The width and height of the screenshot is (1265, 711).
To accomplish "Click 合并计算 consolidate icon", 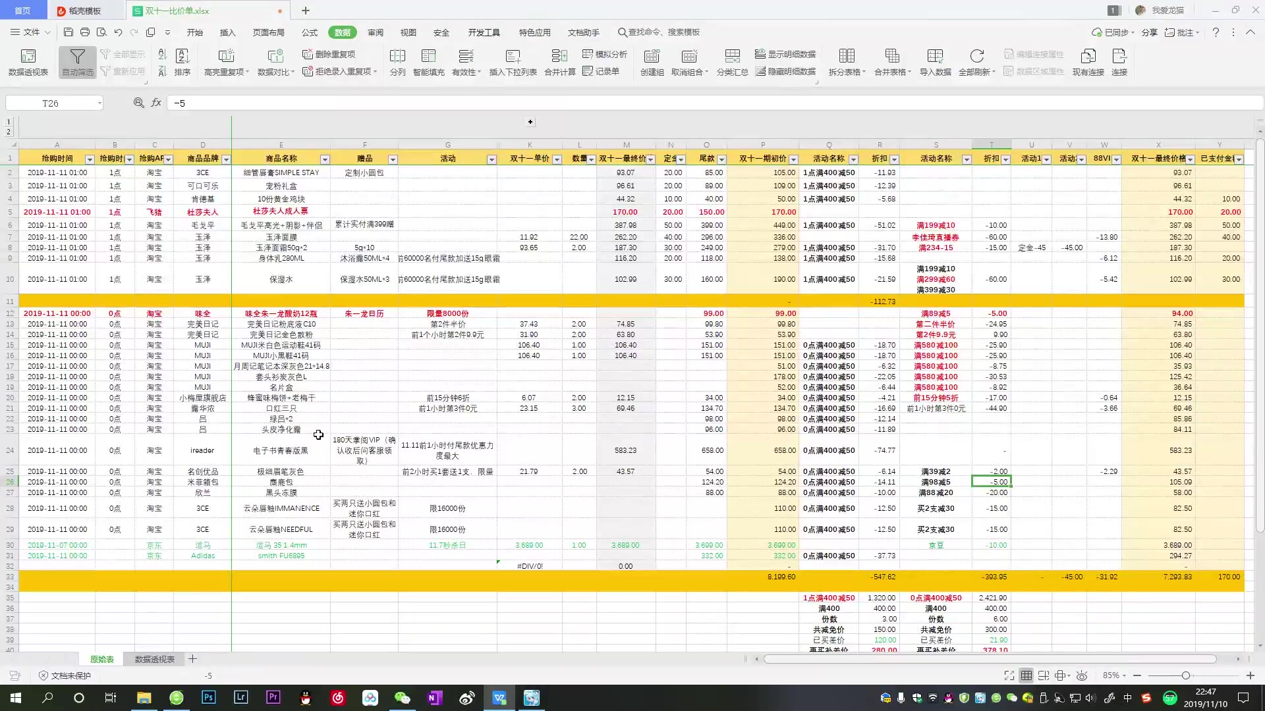I will pos(559,63).
